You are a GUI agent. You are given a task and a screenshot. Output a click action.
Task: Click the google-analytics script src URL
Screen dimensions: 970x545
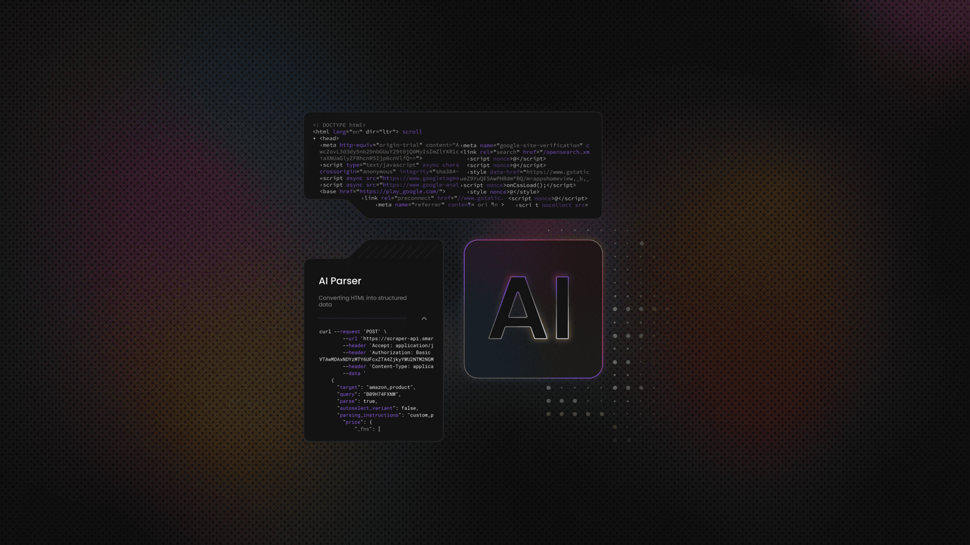click(x=420, y=185)
